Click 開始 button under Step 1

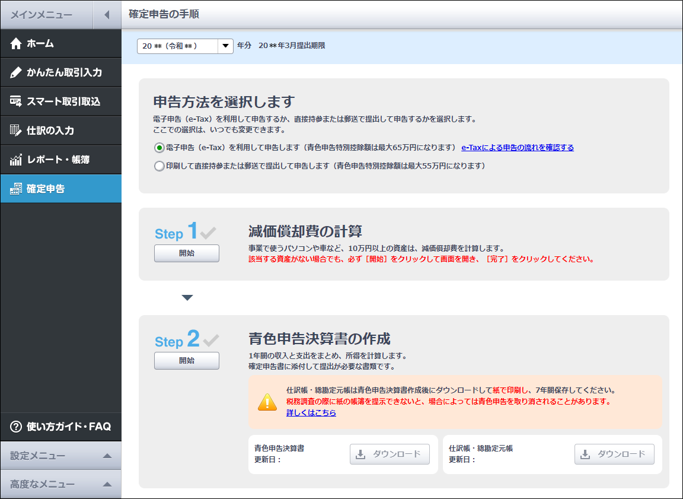186,253
